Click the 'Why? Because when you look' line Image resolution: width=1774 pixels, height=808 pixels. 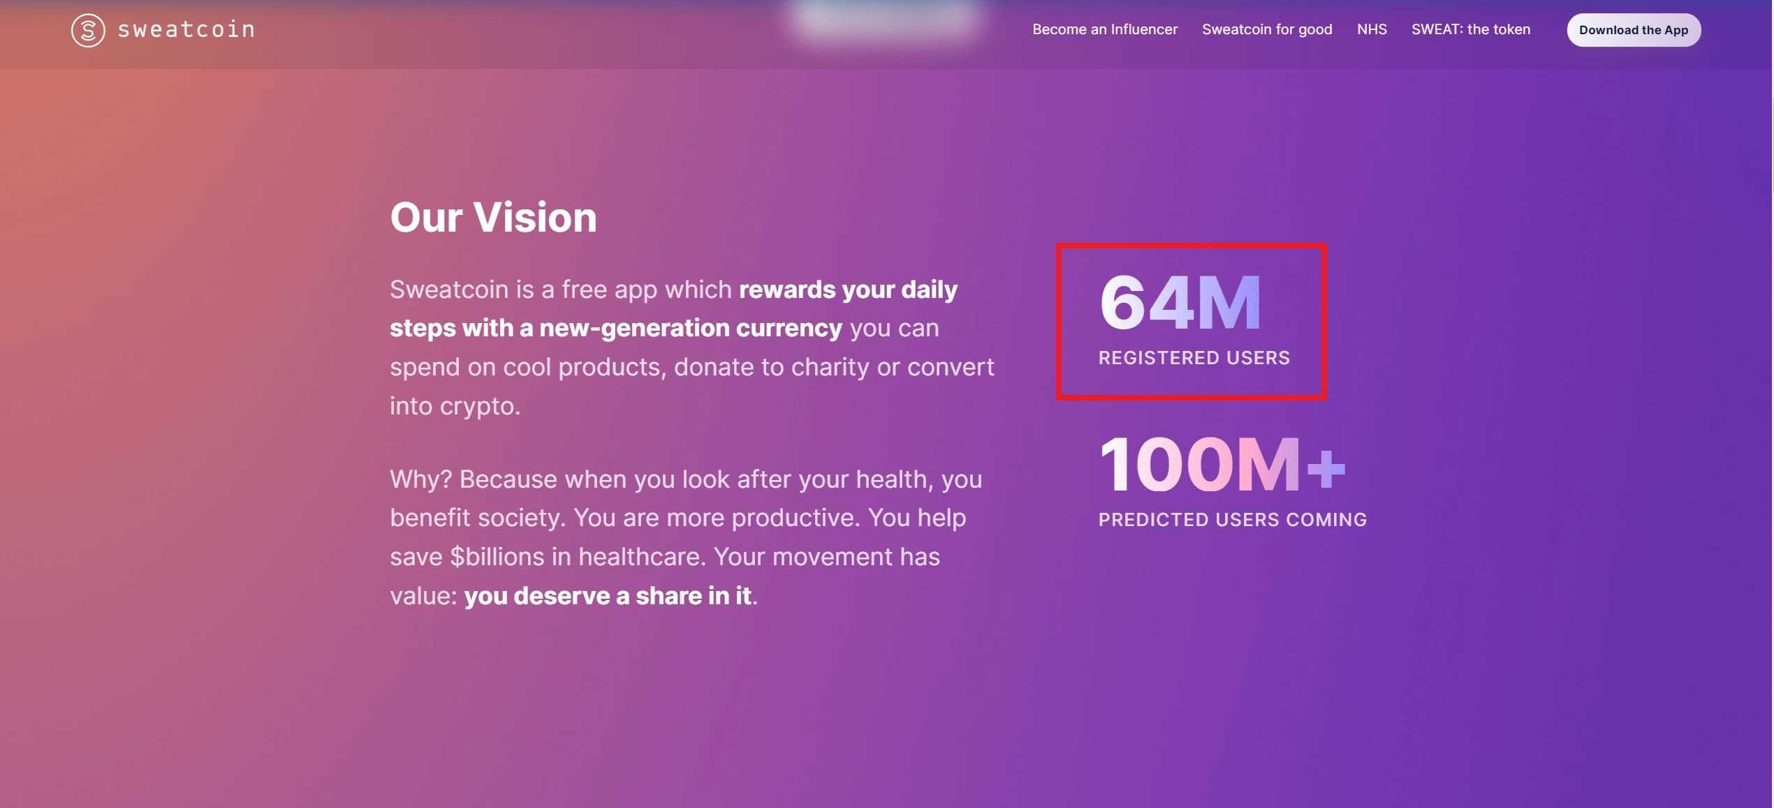(x=686, y=479)
